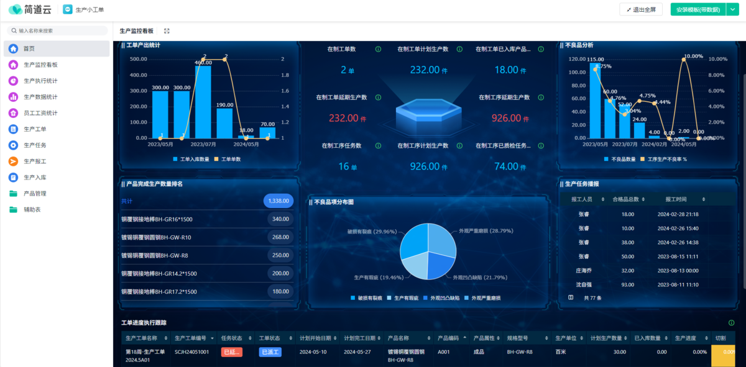
Task: Open 生产工单 menu entry
Action: coord(57,129)
